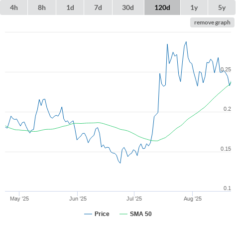Switch chart to 1y range
Screen dimensions: 236x227
[x=194, y=7]
